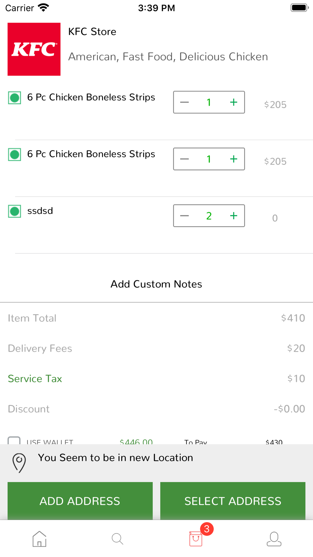This screenshot has height=557, width=313.
Task: Decrease quantity of first Chicken Boneless Strips
Action: pos(185,102)
